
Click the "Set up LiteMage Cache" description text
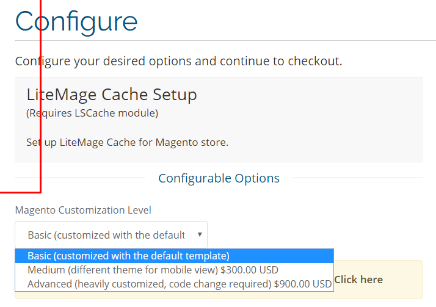coord(128,142)
